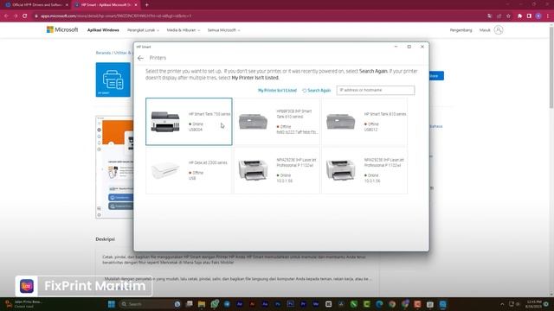Click Search Again to rescan for printers
The height and width of the screenshot is (311, 554).
(x=317, y=91)
